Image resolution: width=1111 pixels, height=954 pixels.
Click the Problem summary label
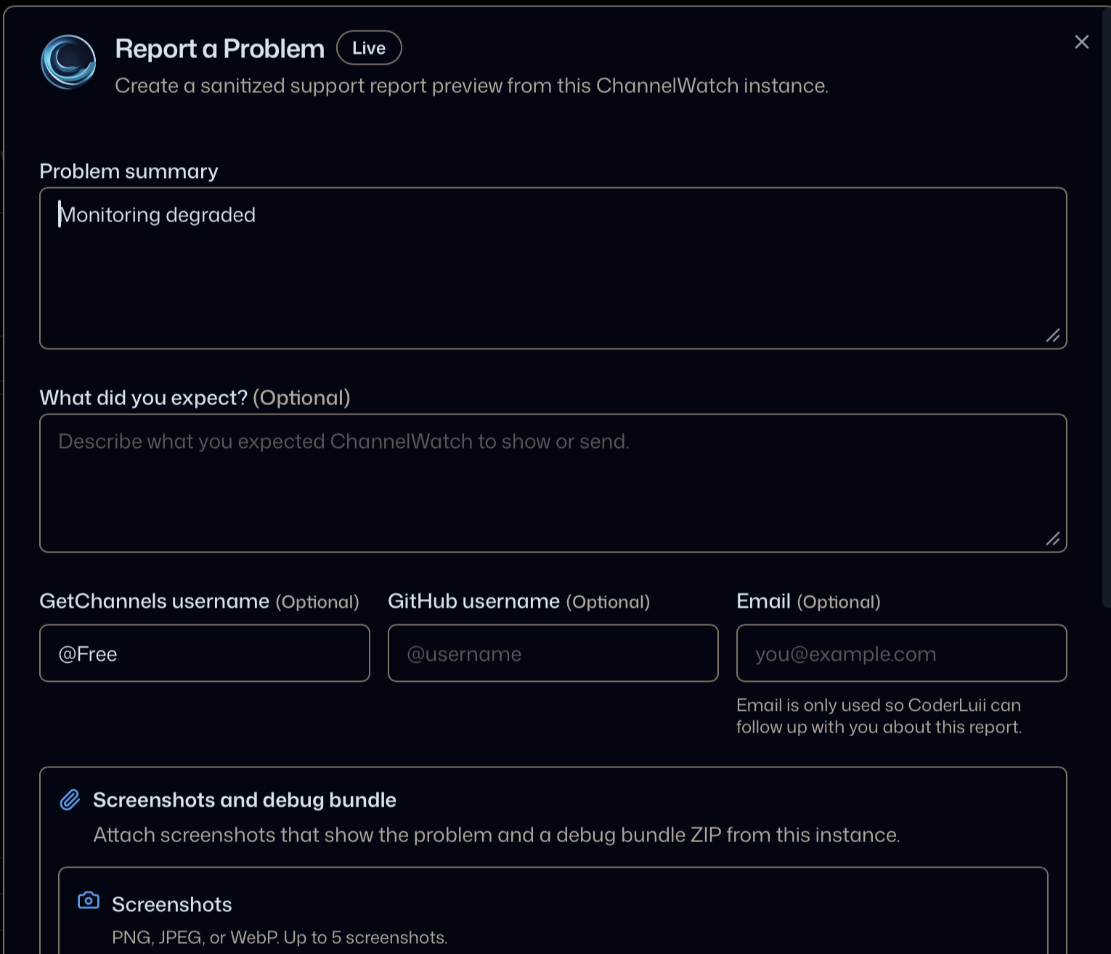click(129, 171)
